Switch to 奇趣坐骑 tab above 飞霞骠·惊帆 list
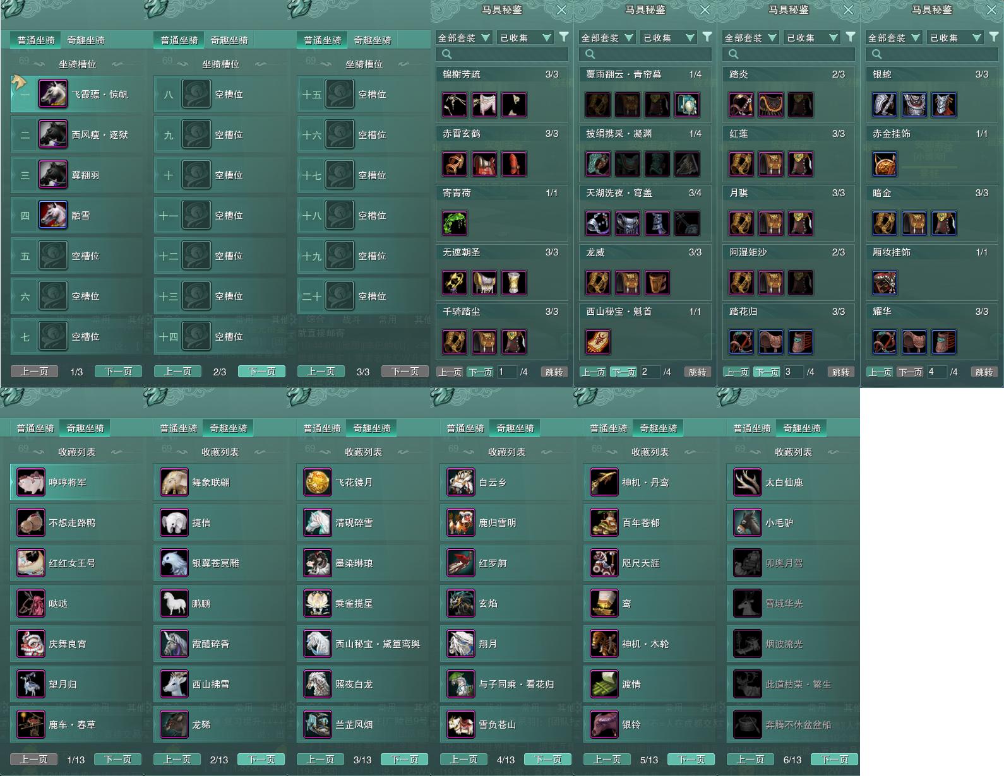The image size is (1004, 776). coord(86,40)
